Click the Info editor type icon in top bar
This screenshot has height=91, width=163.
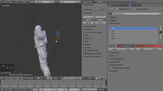3,2
